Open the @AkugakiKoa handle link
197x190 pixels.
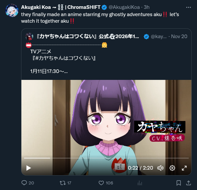124,7
